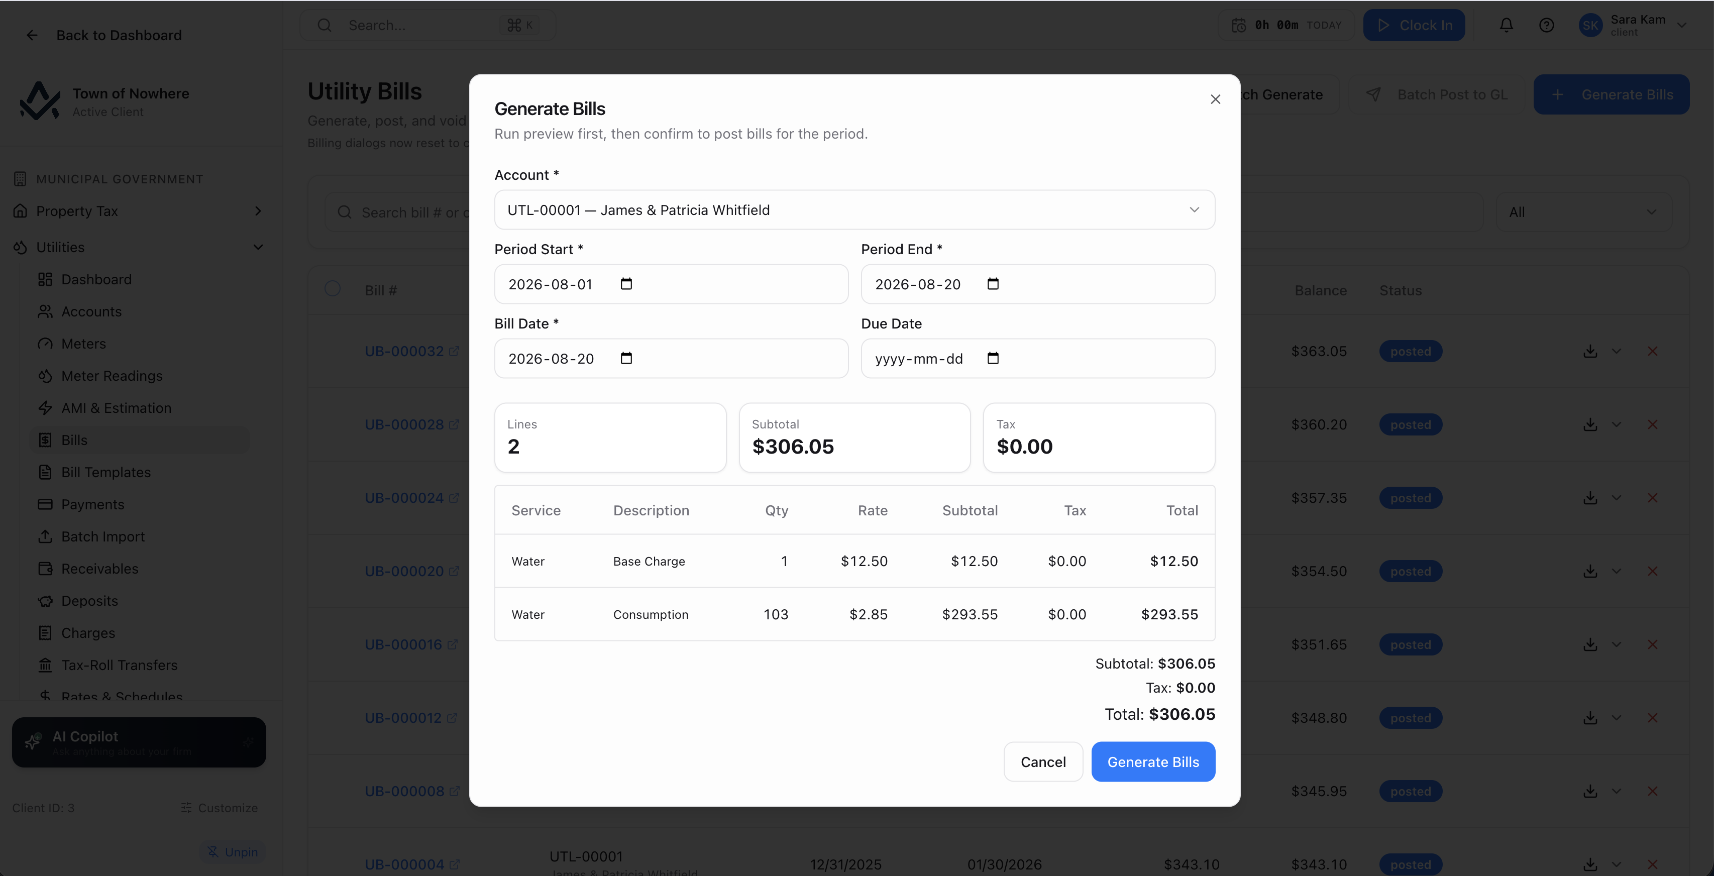Click the Due Date field
The image size is (1714, 876).
(x=1038, y=359)
